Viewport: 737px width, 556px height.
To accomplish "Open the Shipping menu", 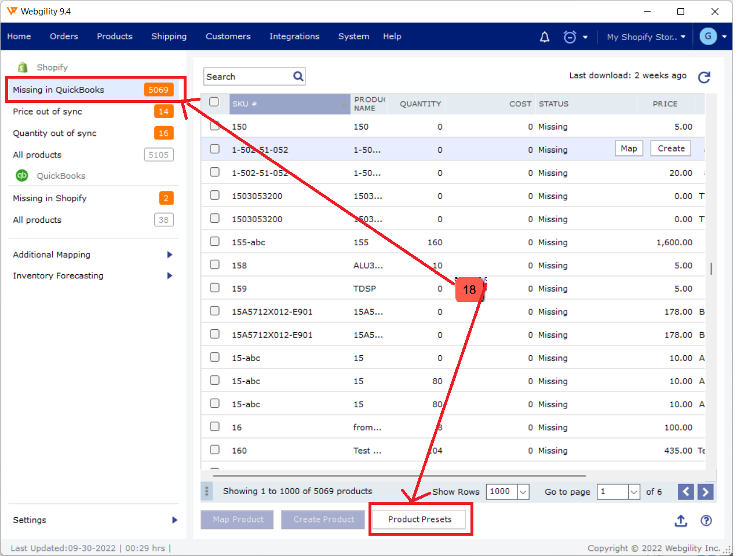I will [169, 36].
